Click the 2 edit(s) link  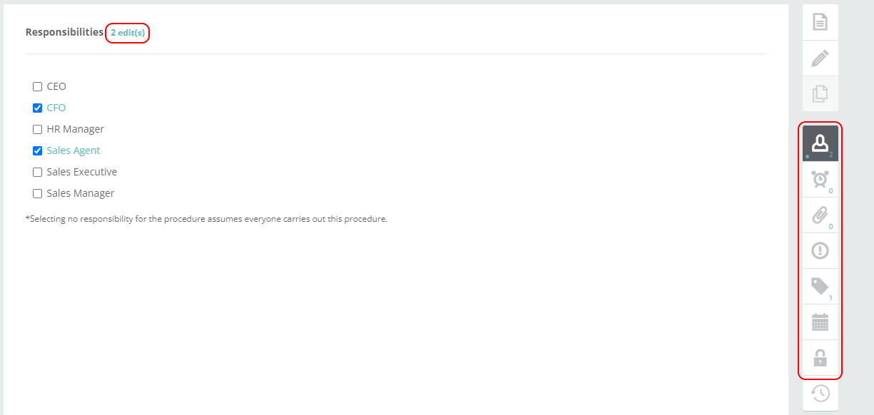coord(127,33)
